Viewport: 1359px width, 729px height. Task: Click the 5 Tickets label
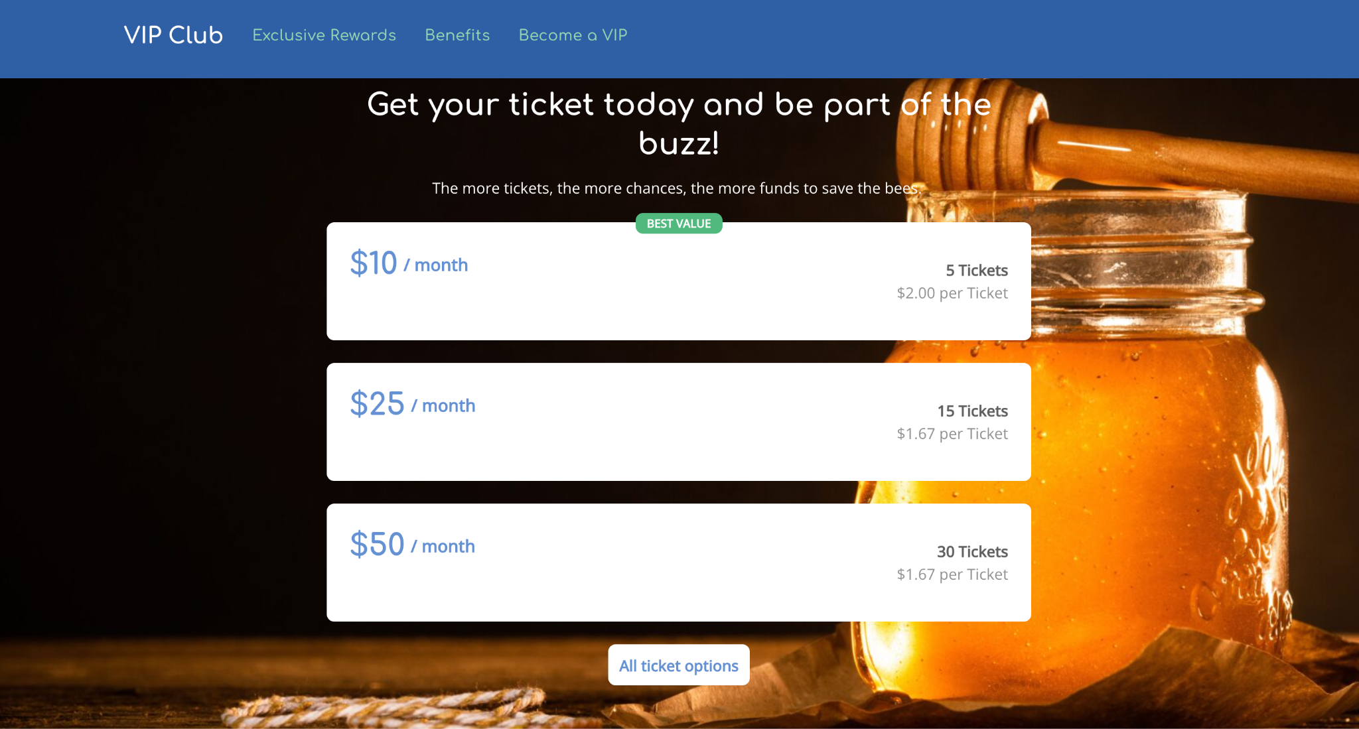pyautogui.click(x=976, y=271)
